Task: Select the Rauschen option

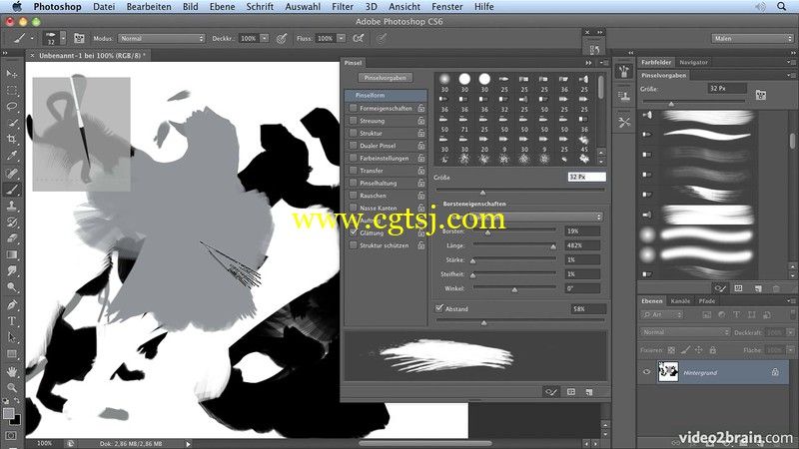Action: coord(373,196)
